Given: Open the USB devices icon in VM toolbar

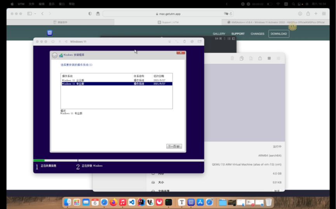Looking at the screenshot, I should point(185,41).
